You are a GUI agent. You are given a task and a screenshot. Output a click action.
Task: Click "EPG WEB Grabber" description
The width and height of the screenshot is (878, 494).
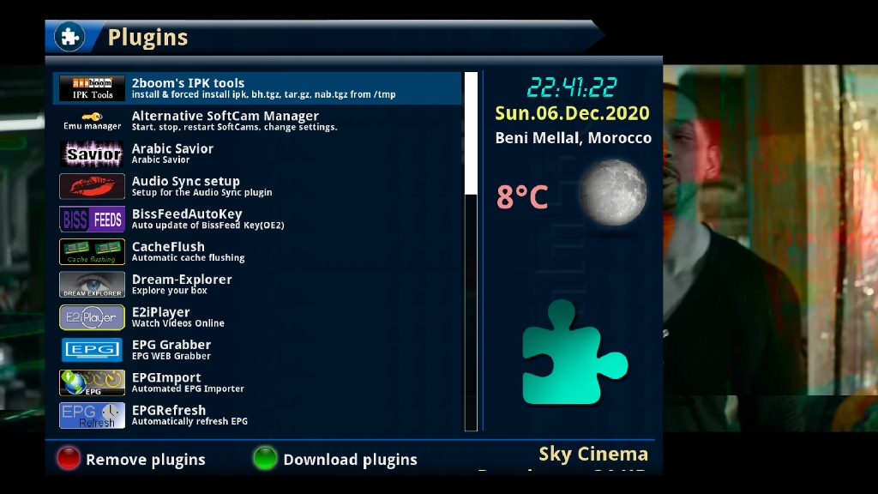point(171,356)
